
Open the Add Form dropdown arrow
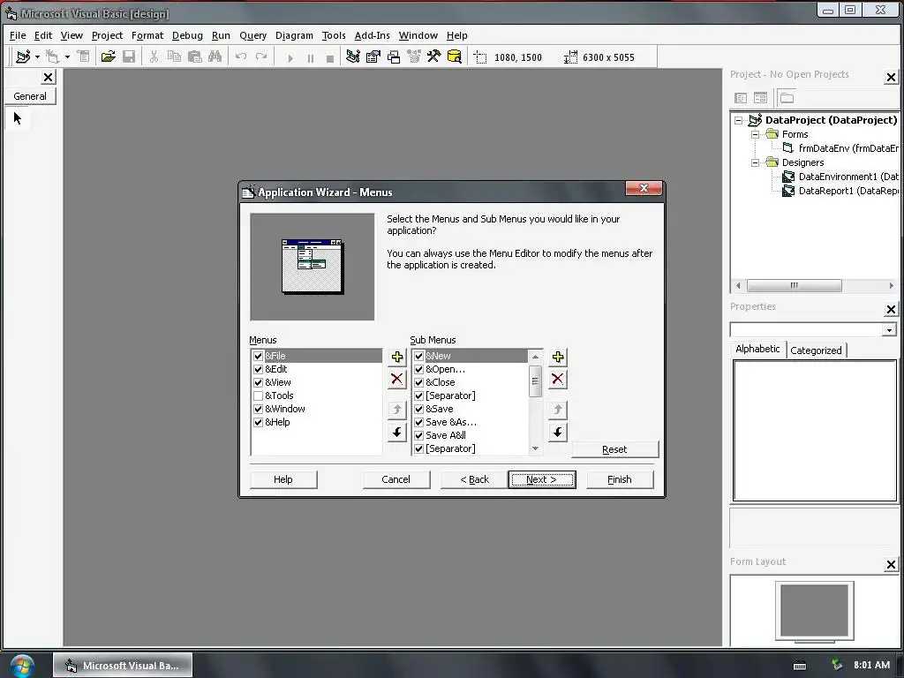click(67, 56)
